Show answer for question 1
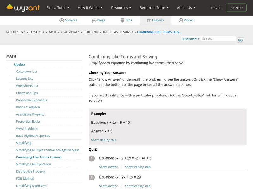The width and height of the screenshot is (253, 189). pyautogui.click(x=108, y=167)
